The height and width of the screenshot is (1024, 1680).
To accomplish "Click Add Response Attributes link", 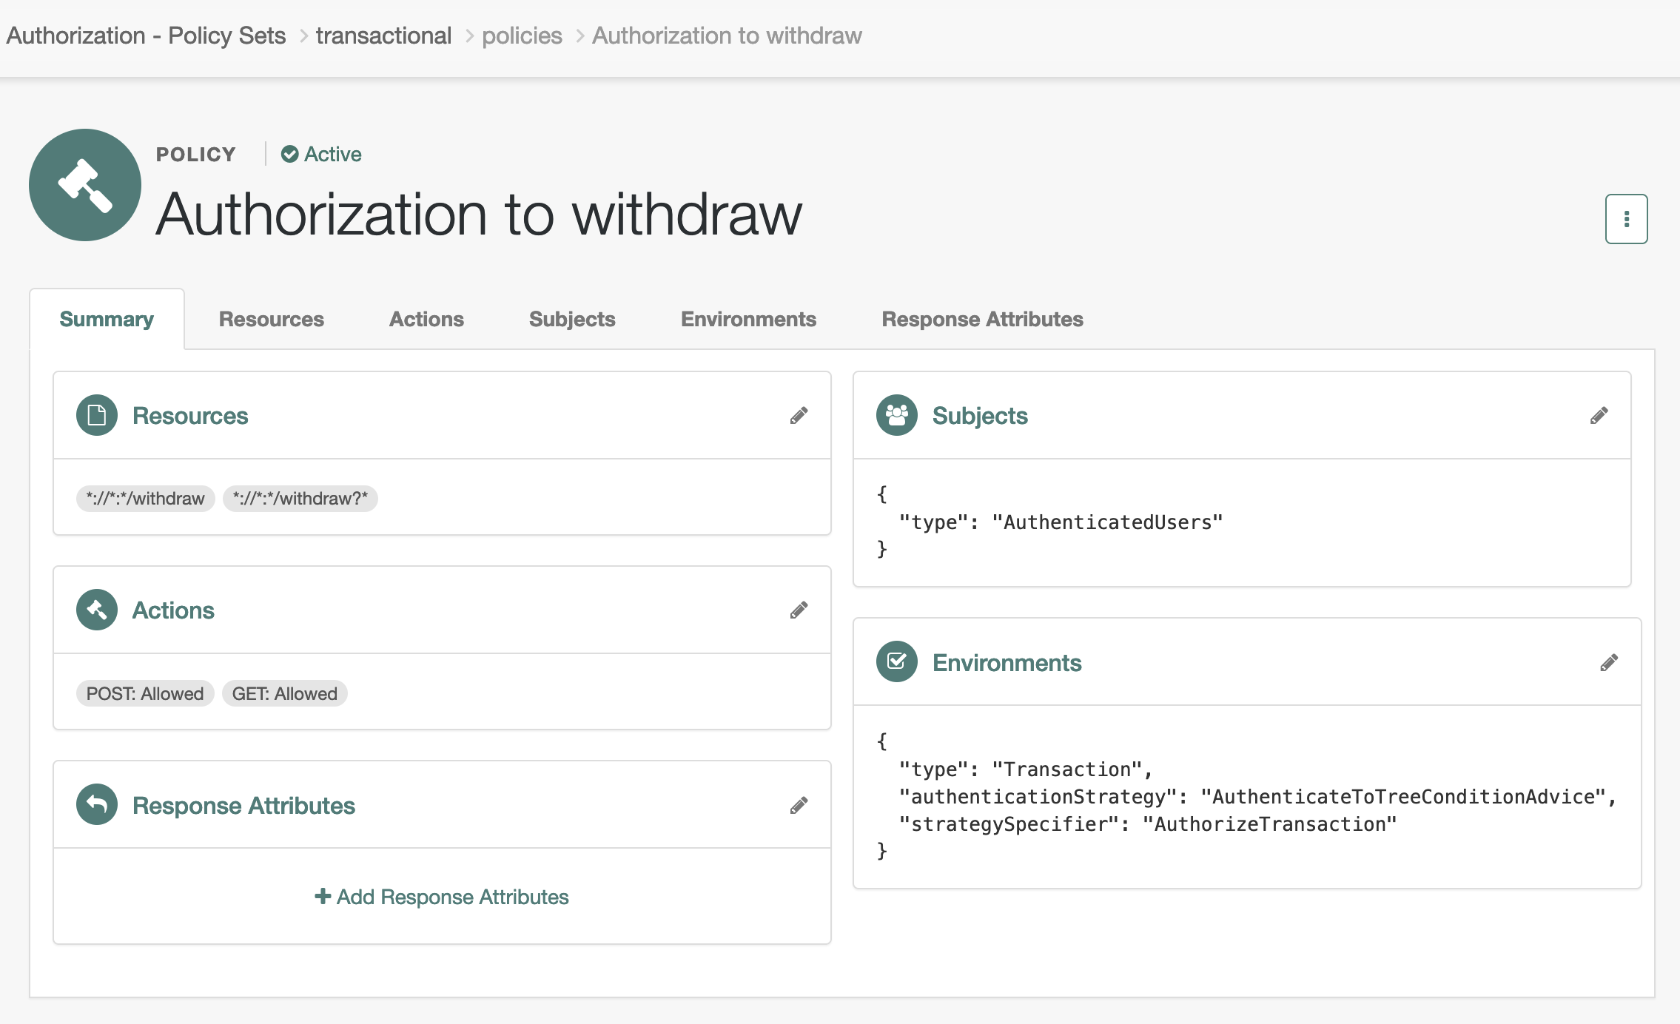I will click(x=442, y=897).
